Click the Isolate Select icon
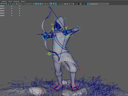This screenshot has width=128, height=96. (x=62, y=4)
